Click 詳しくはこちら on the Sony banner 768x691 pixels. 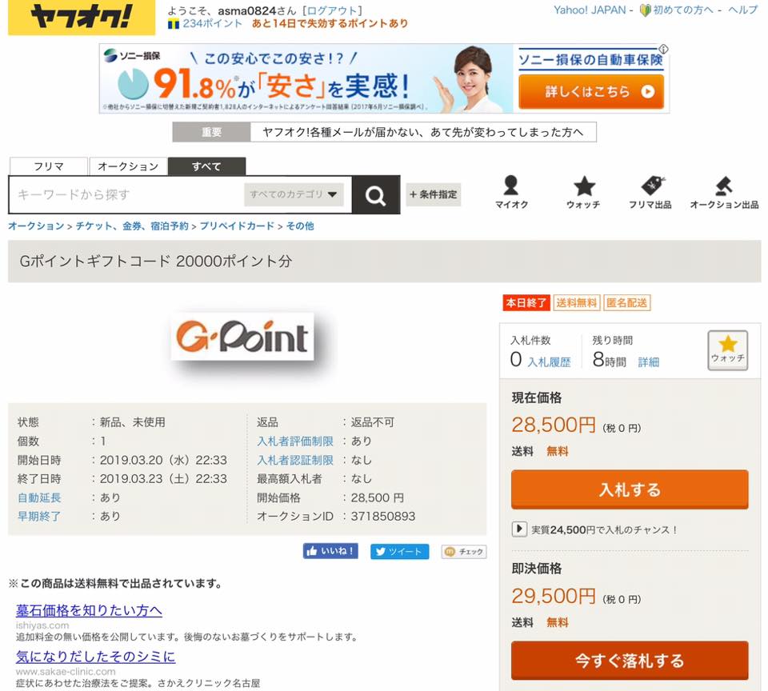591,92
